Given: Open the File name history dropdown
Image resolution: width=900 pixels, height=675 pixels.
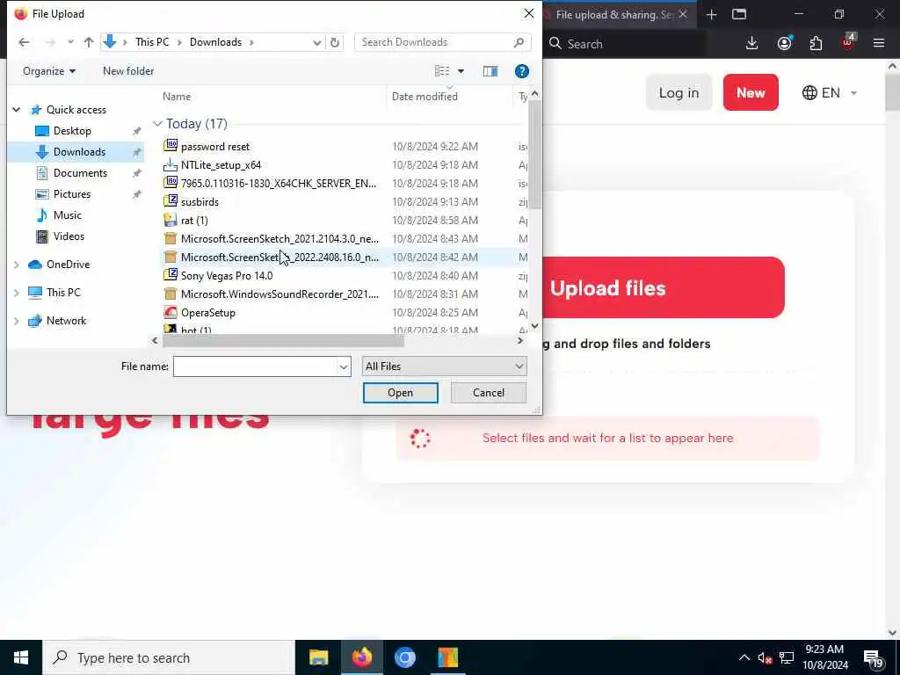Looking at the screenshot, I should [x=344, y=367].
